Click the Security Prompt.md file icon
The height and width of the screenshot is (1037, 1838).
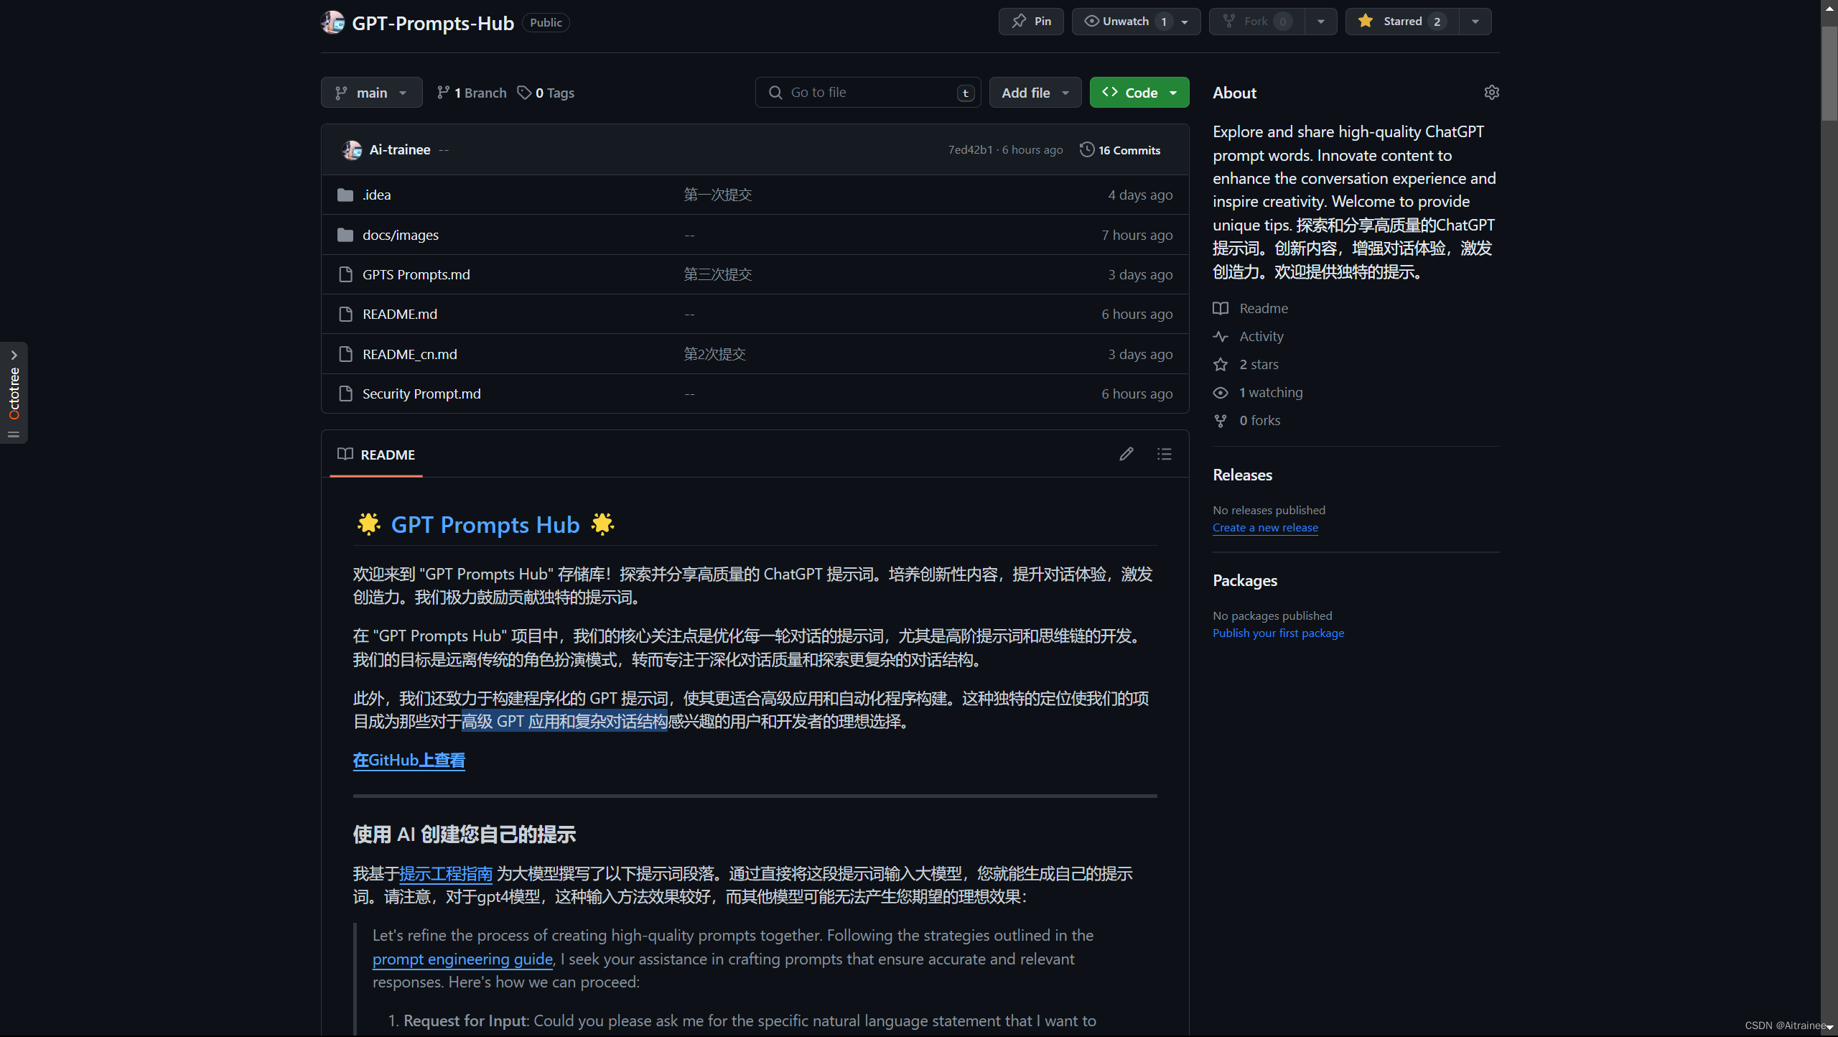[345, 394]
